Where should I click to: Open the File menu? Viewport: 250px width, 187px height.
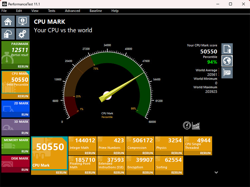(x=4, y=11)
